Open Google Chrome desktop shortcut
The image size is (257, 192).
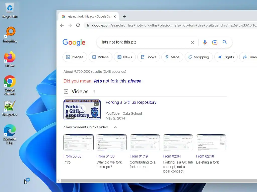coord(10,85)
